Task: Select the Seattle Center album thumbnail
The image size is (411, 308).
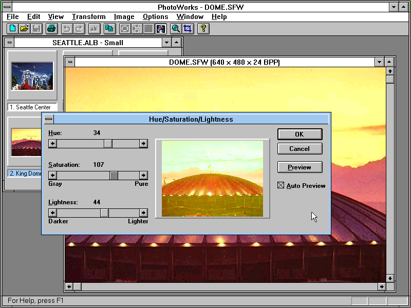Action: click(x=32, y=76)
